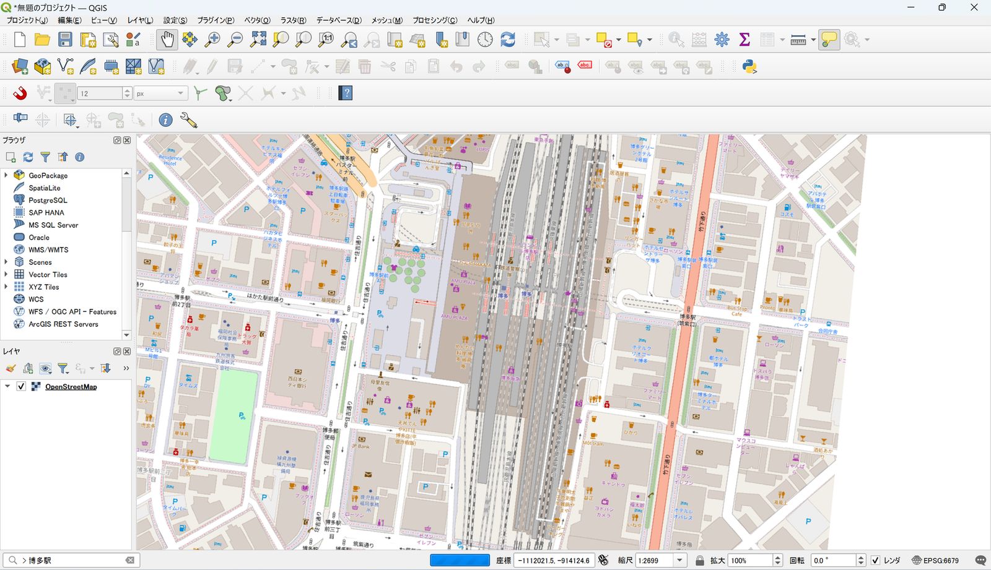The image size is (991, 570).
Task: Increase the rotation 0.0° spinner
Action: pyautogui.click(x=861, y=558)
